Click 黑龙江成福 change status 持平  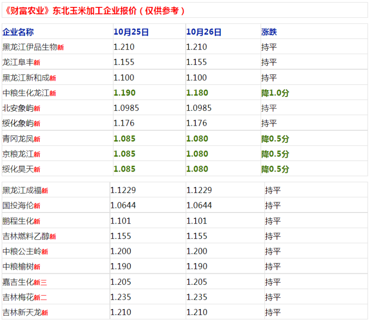coord(273,190)
